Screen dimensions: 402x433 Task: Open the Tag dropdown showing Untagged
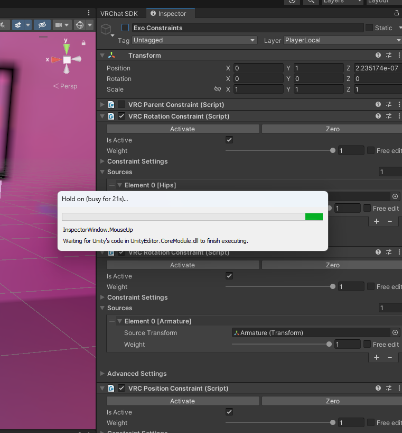click(x=194, y=40)
